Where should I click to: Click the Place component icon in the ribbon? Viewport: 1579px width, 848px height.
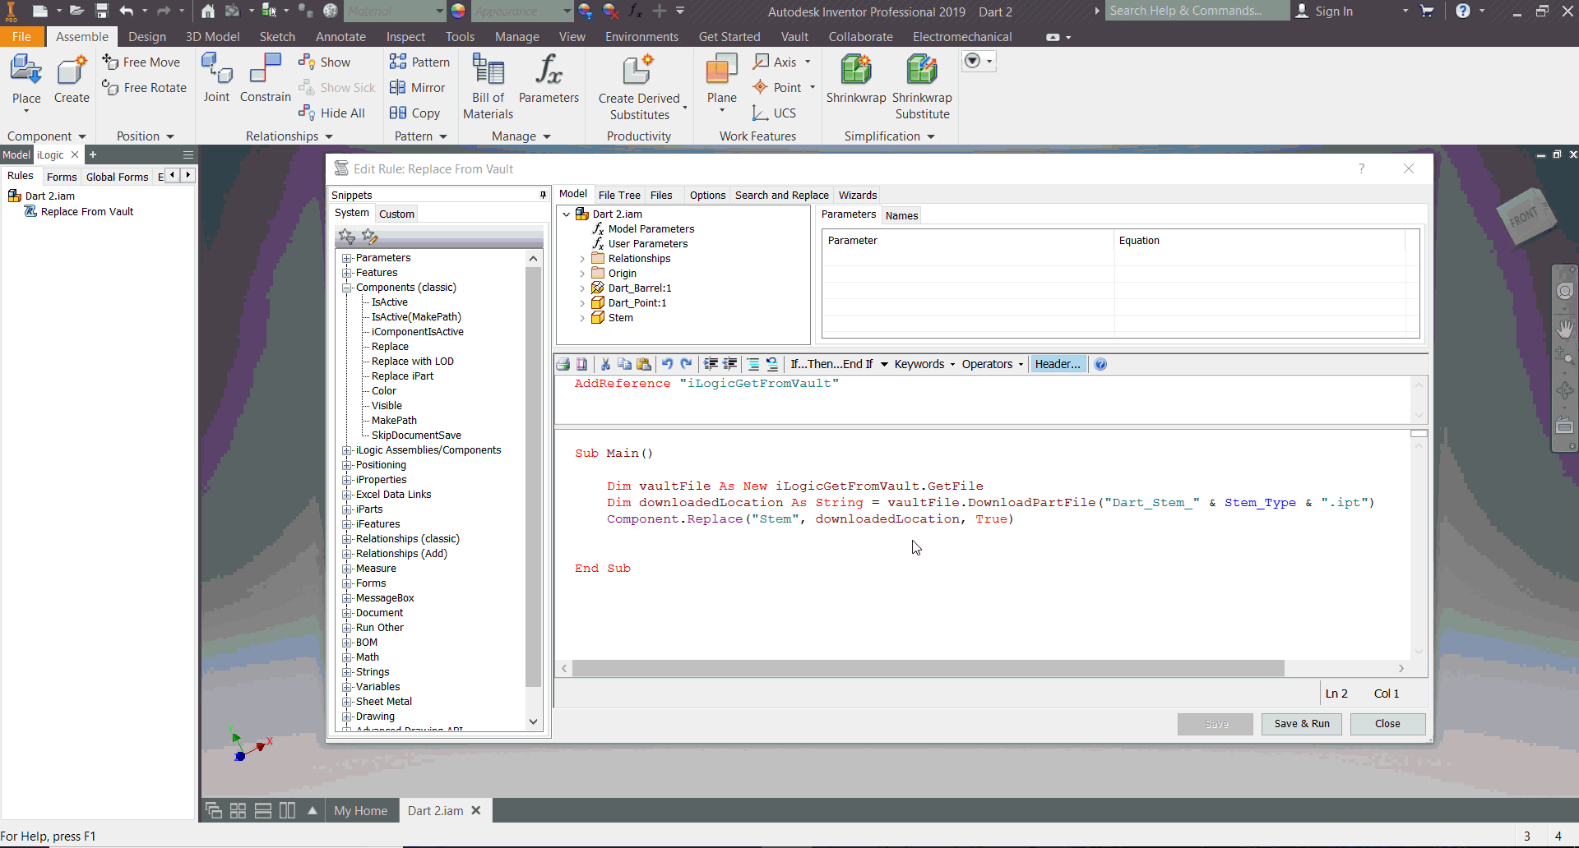pos(26,71)
